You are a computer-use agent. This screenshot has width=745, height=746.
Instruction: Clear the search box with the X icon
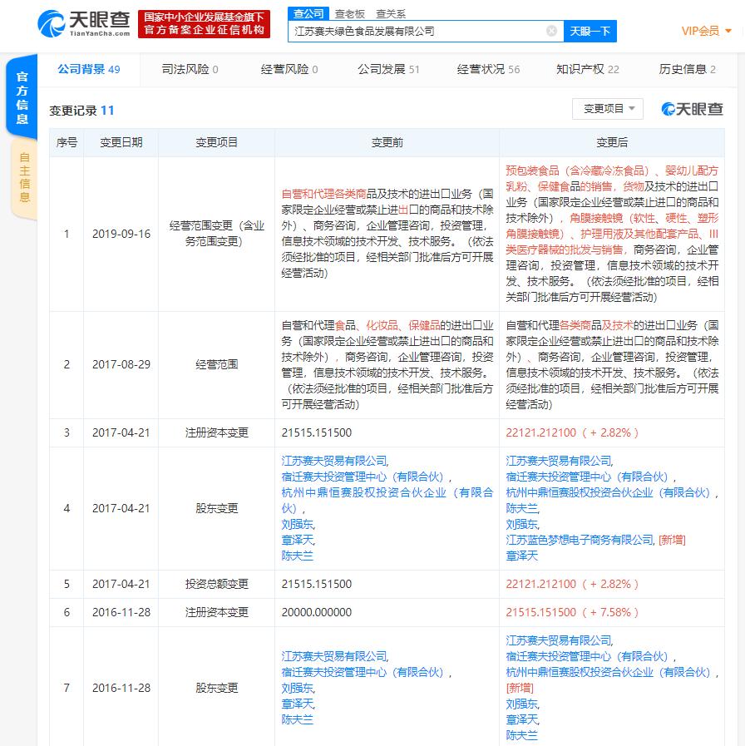pos(551,31)
